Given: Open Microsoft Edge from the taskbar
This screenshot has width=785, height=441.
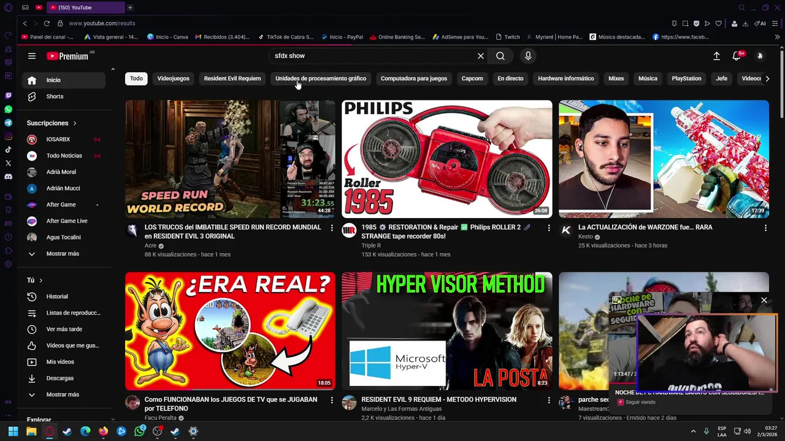Looking at the screenshot, I should coord(85,431).
